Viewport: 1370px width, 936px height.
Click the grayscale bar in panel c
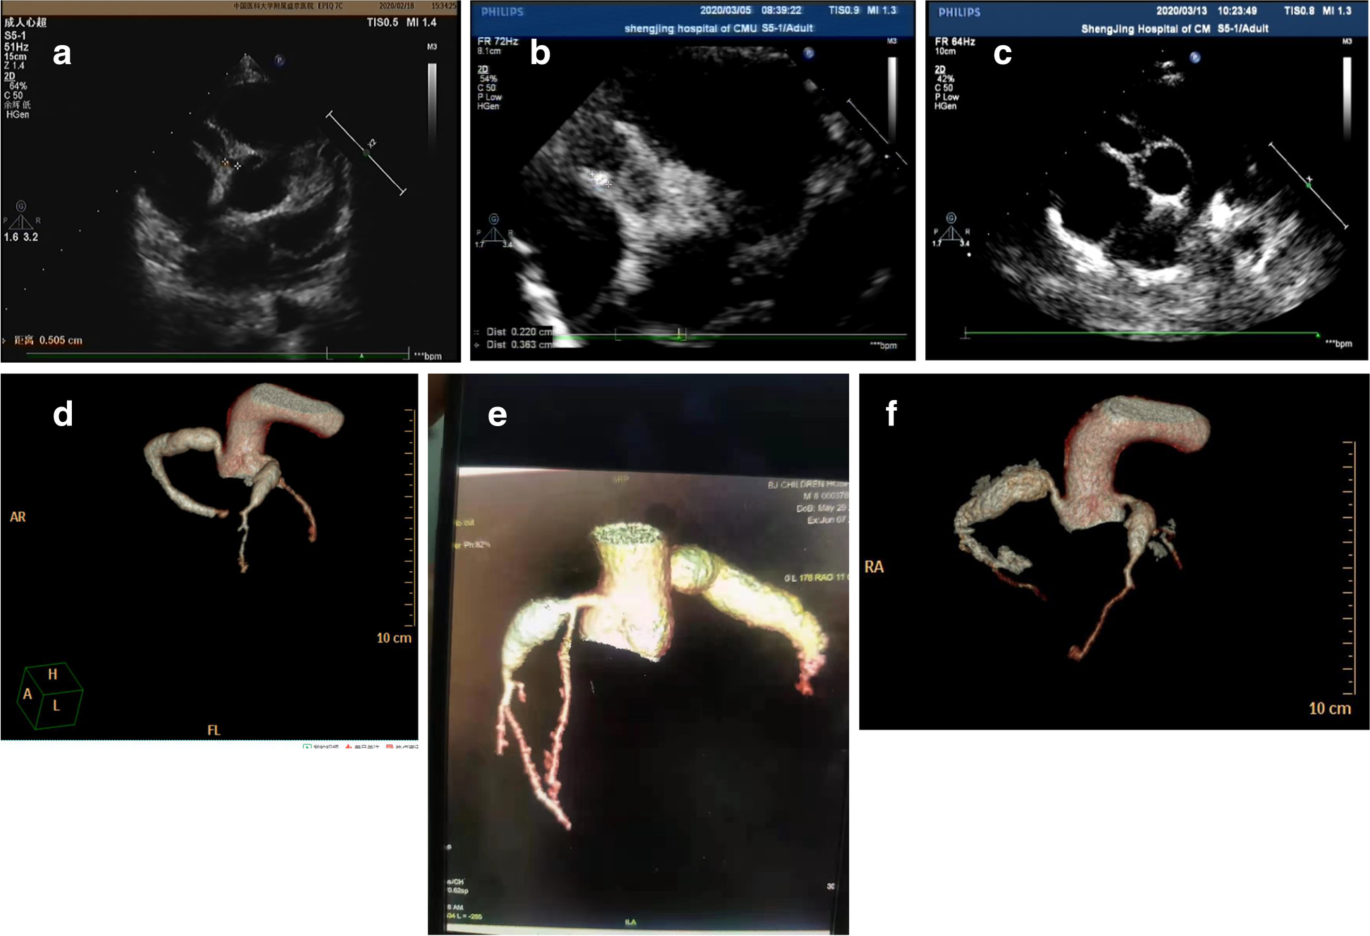[x=1347, y=97]
